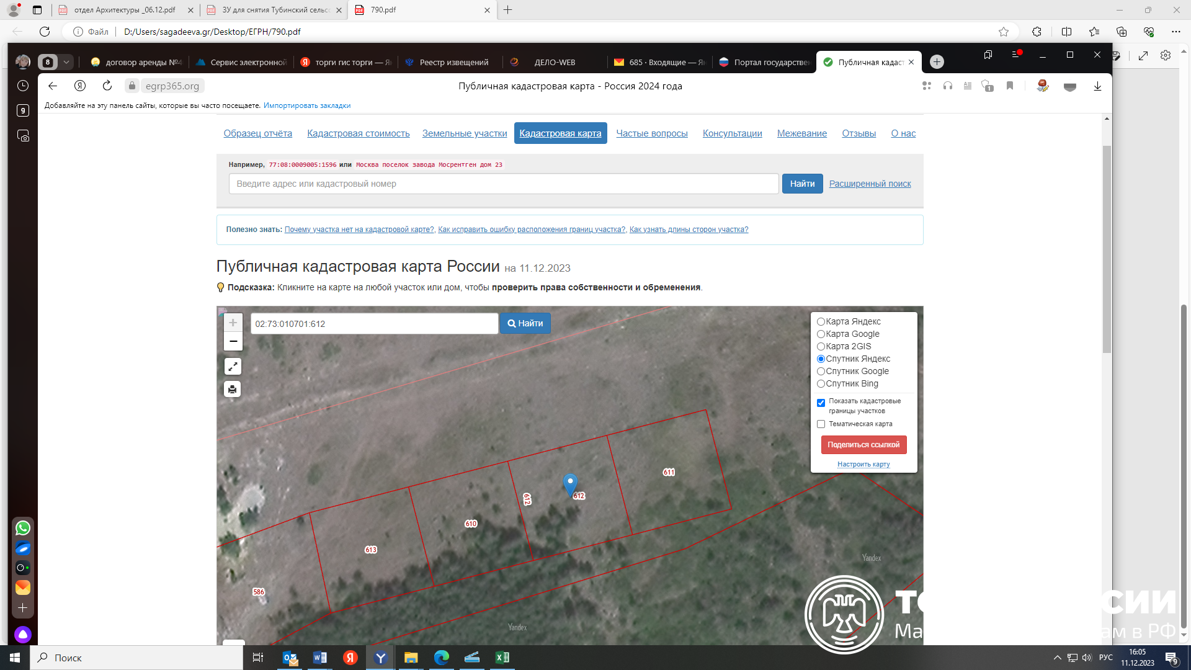Open the Земельные участки menu item
This screenshot has height=670, width=1191.
464,133
